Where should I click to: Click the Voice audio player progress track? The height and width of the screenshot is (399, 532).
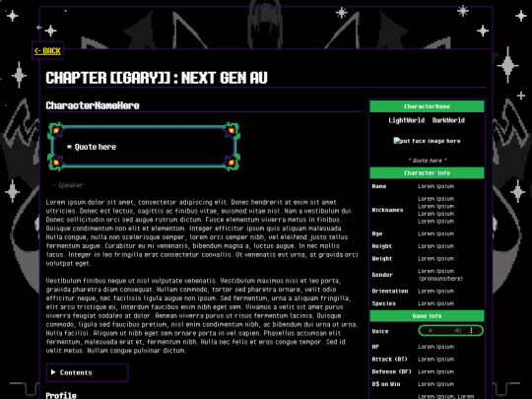444,330
